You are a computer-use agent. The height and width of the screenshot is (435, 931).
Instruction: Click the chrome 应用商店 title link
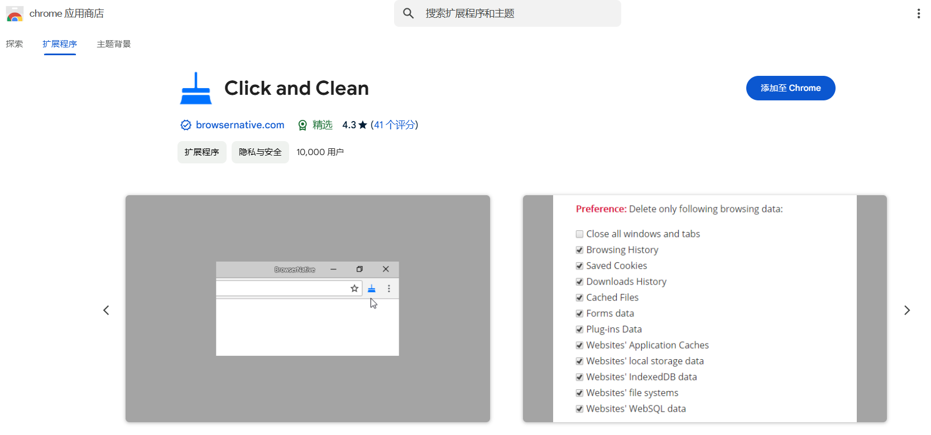pyautogui.click(x=66, y=13)
